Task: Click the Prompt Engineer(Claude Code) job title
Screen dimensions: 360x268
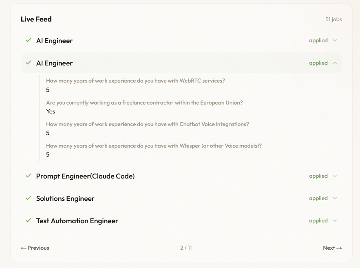Action: tap(85, 176)
